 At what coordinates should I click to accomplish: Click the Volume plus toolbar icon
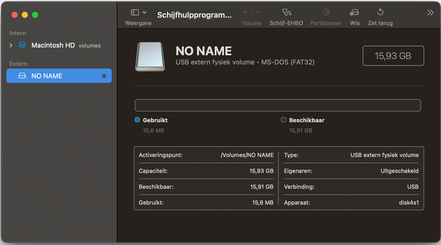pyautogui.click(x=245, y=12)
